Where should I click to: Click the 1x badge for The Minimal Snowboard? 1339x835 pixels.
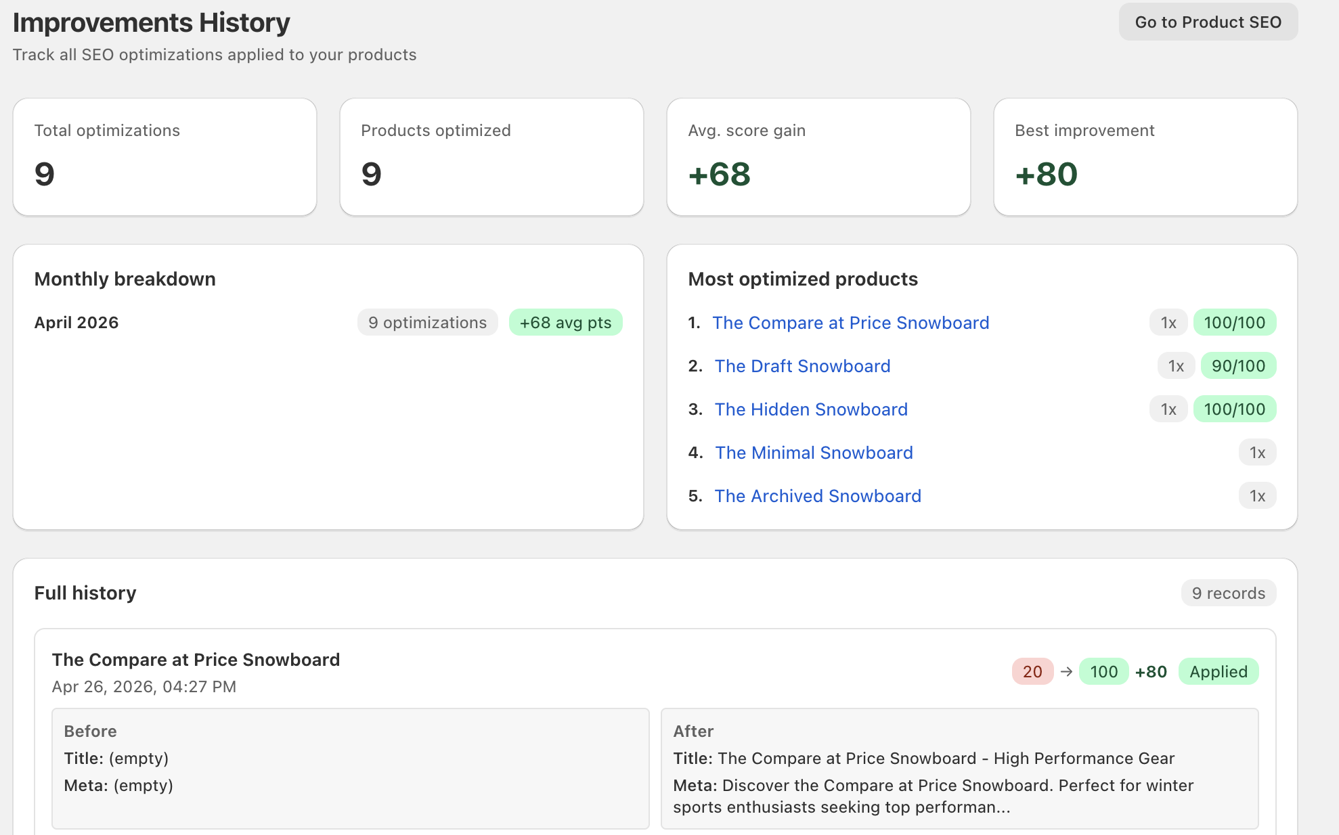click(1257, 453)
